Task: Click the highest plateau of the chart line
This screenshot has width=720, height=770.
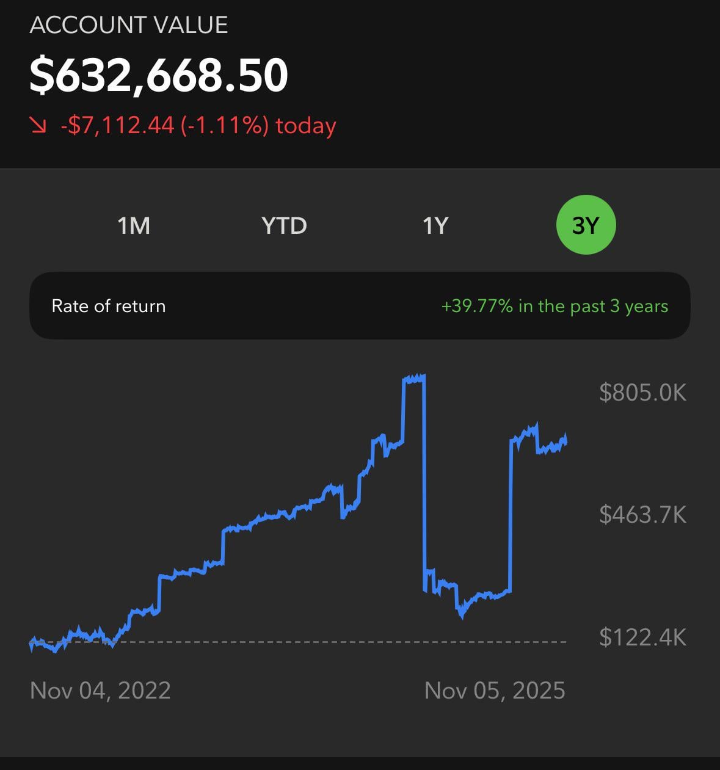Action: pos(414,379)
